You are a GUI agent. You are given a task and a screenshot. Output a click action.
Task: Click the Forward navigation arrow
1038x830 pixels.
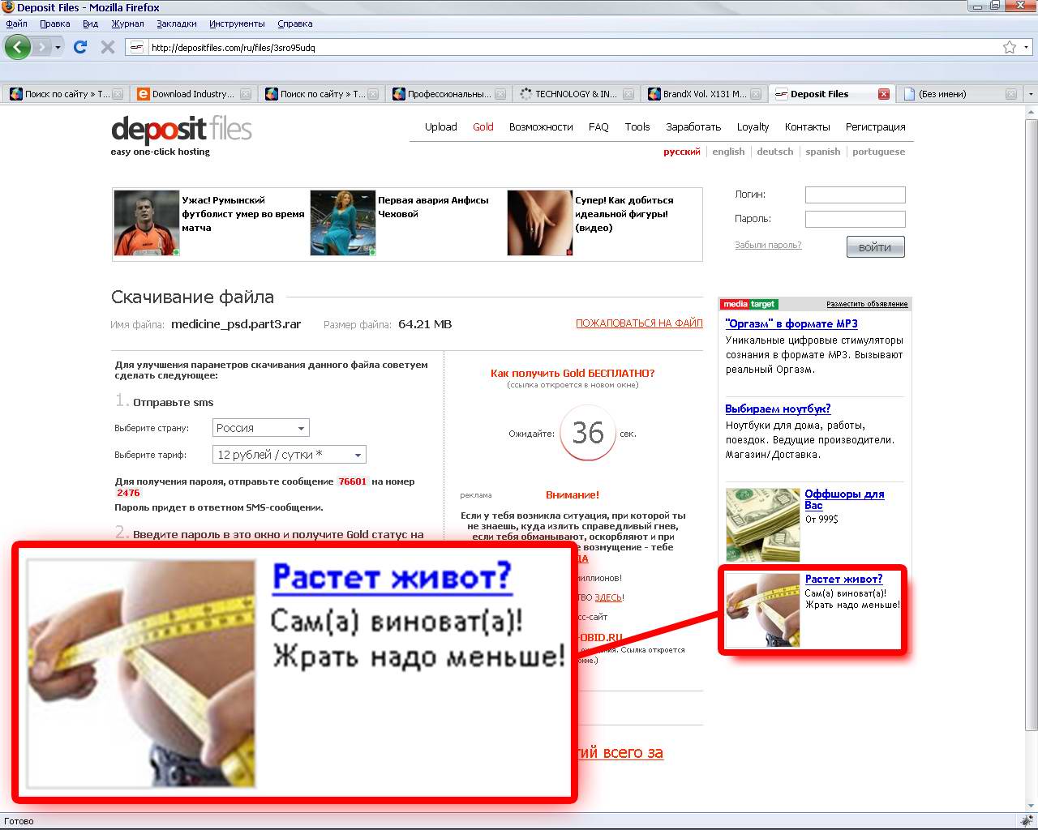[x=42, y=47]
